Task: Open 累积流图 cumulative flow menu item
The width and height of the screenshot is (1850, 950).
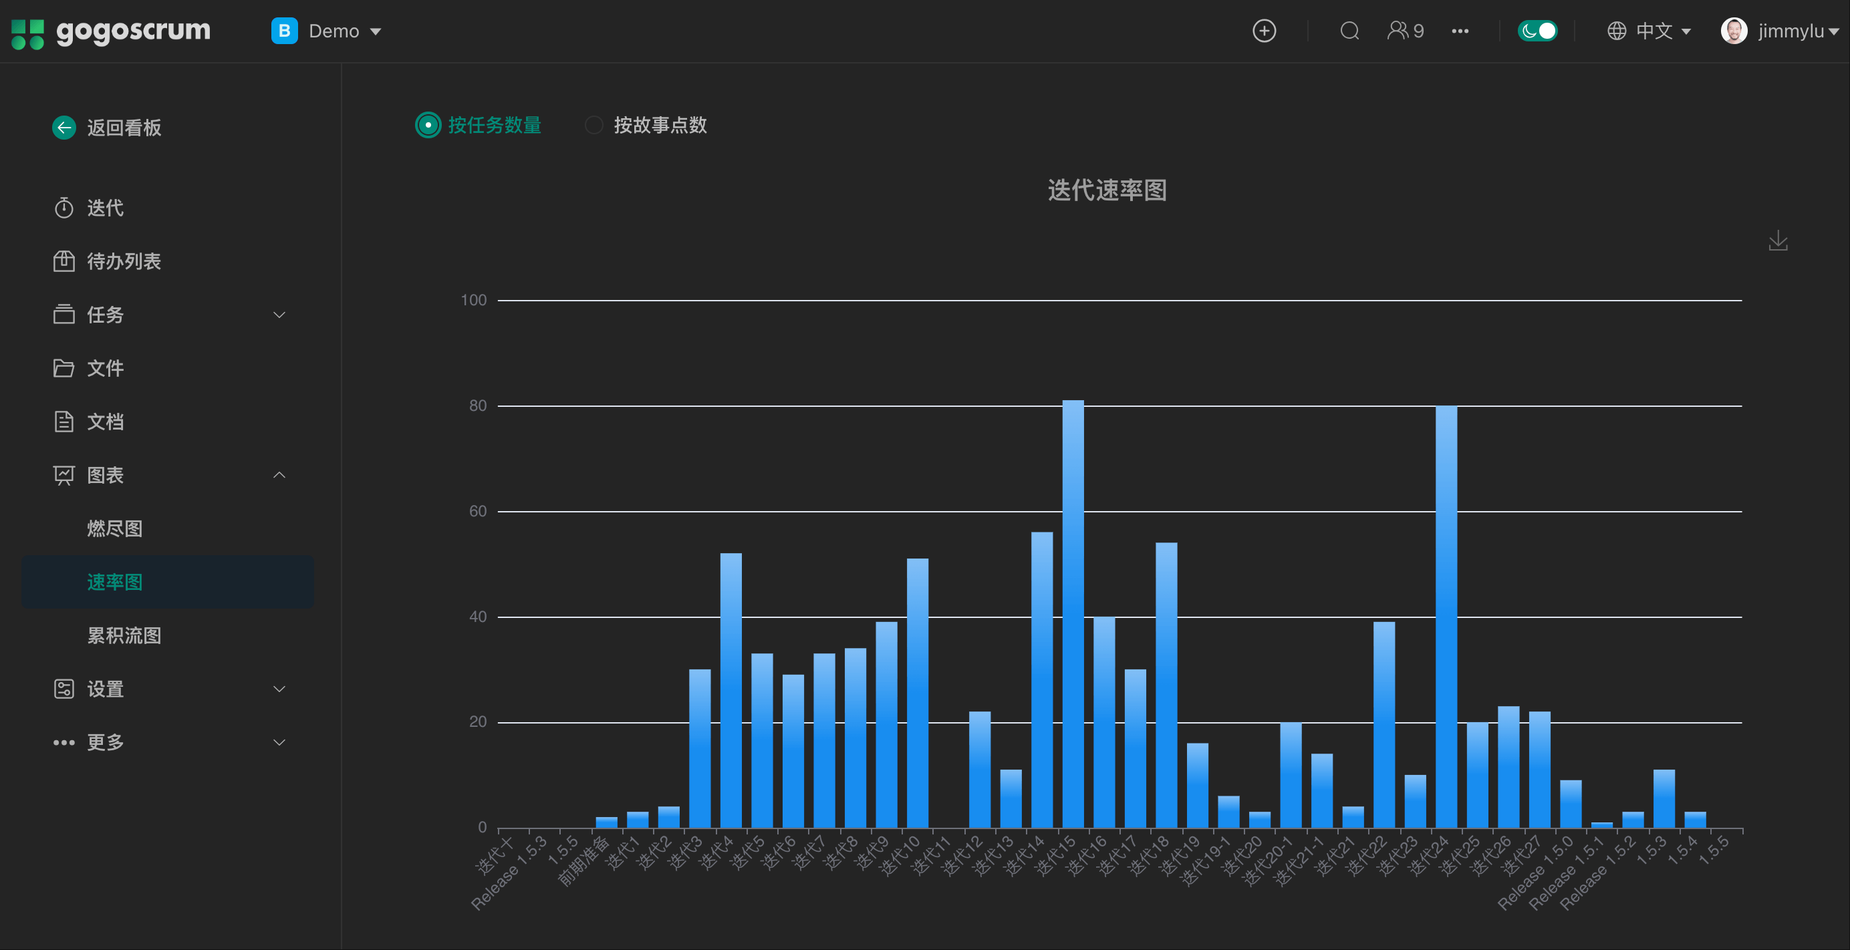Action: click(124, 635)
